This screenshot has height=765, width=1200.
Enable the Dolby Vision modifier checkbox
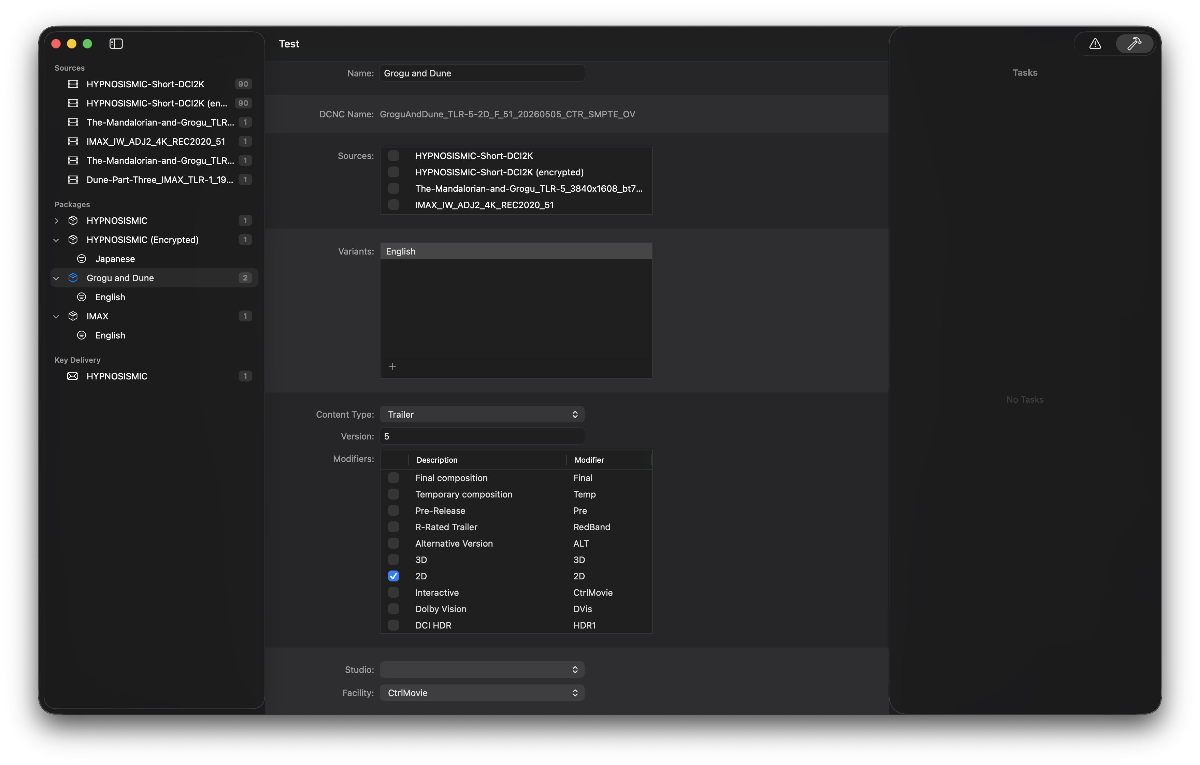393,608
